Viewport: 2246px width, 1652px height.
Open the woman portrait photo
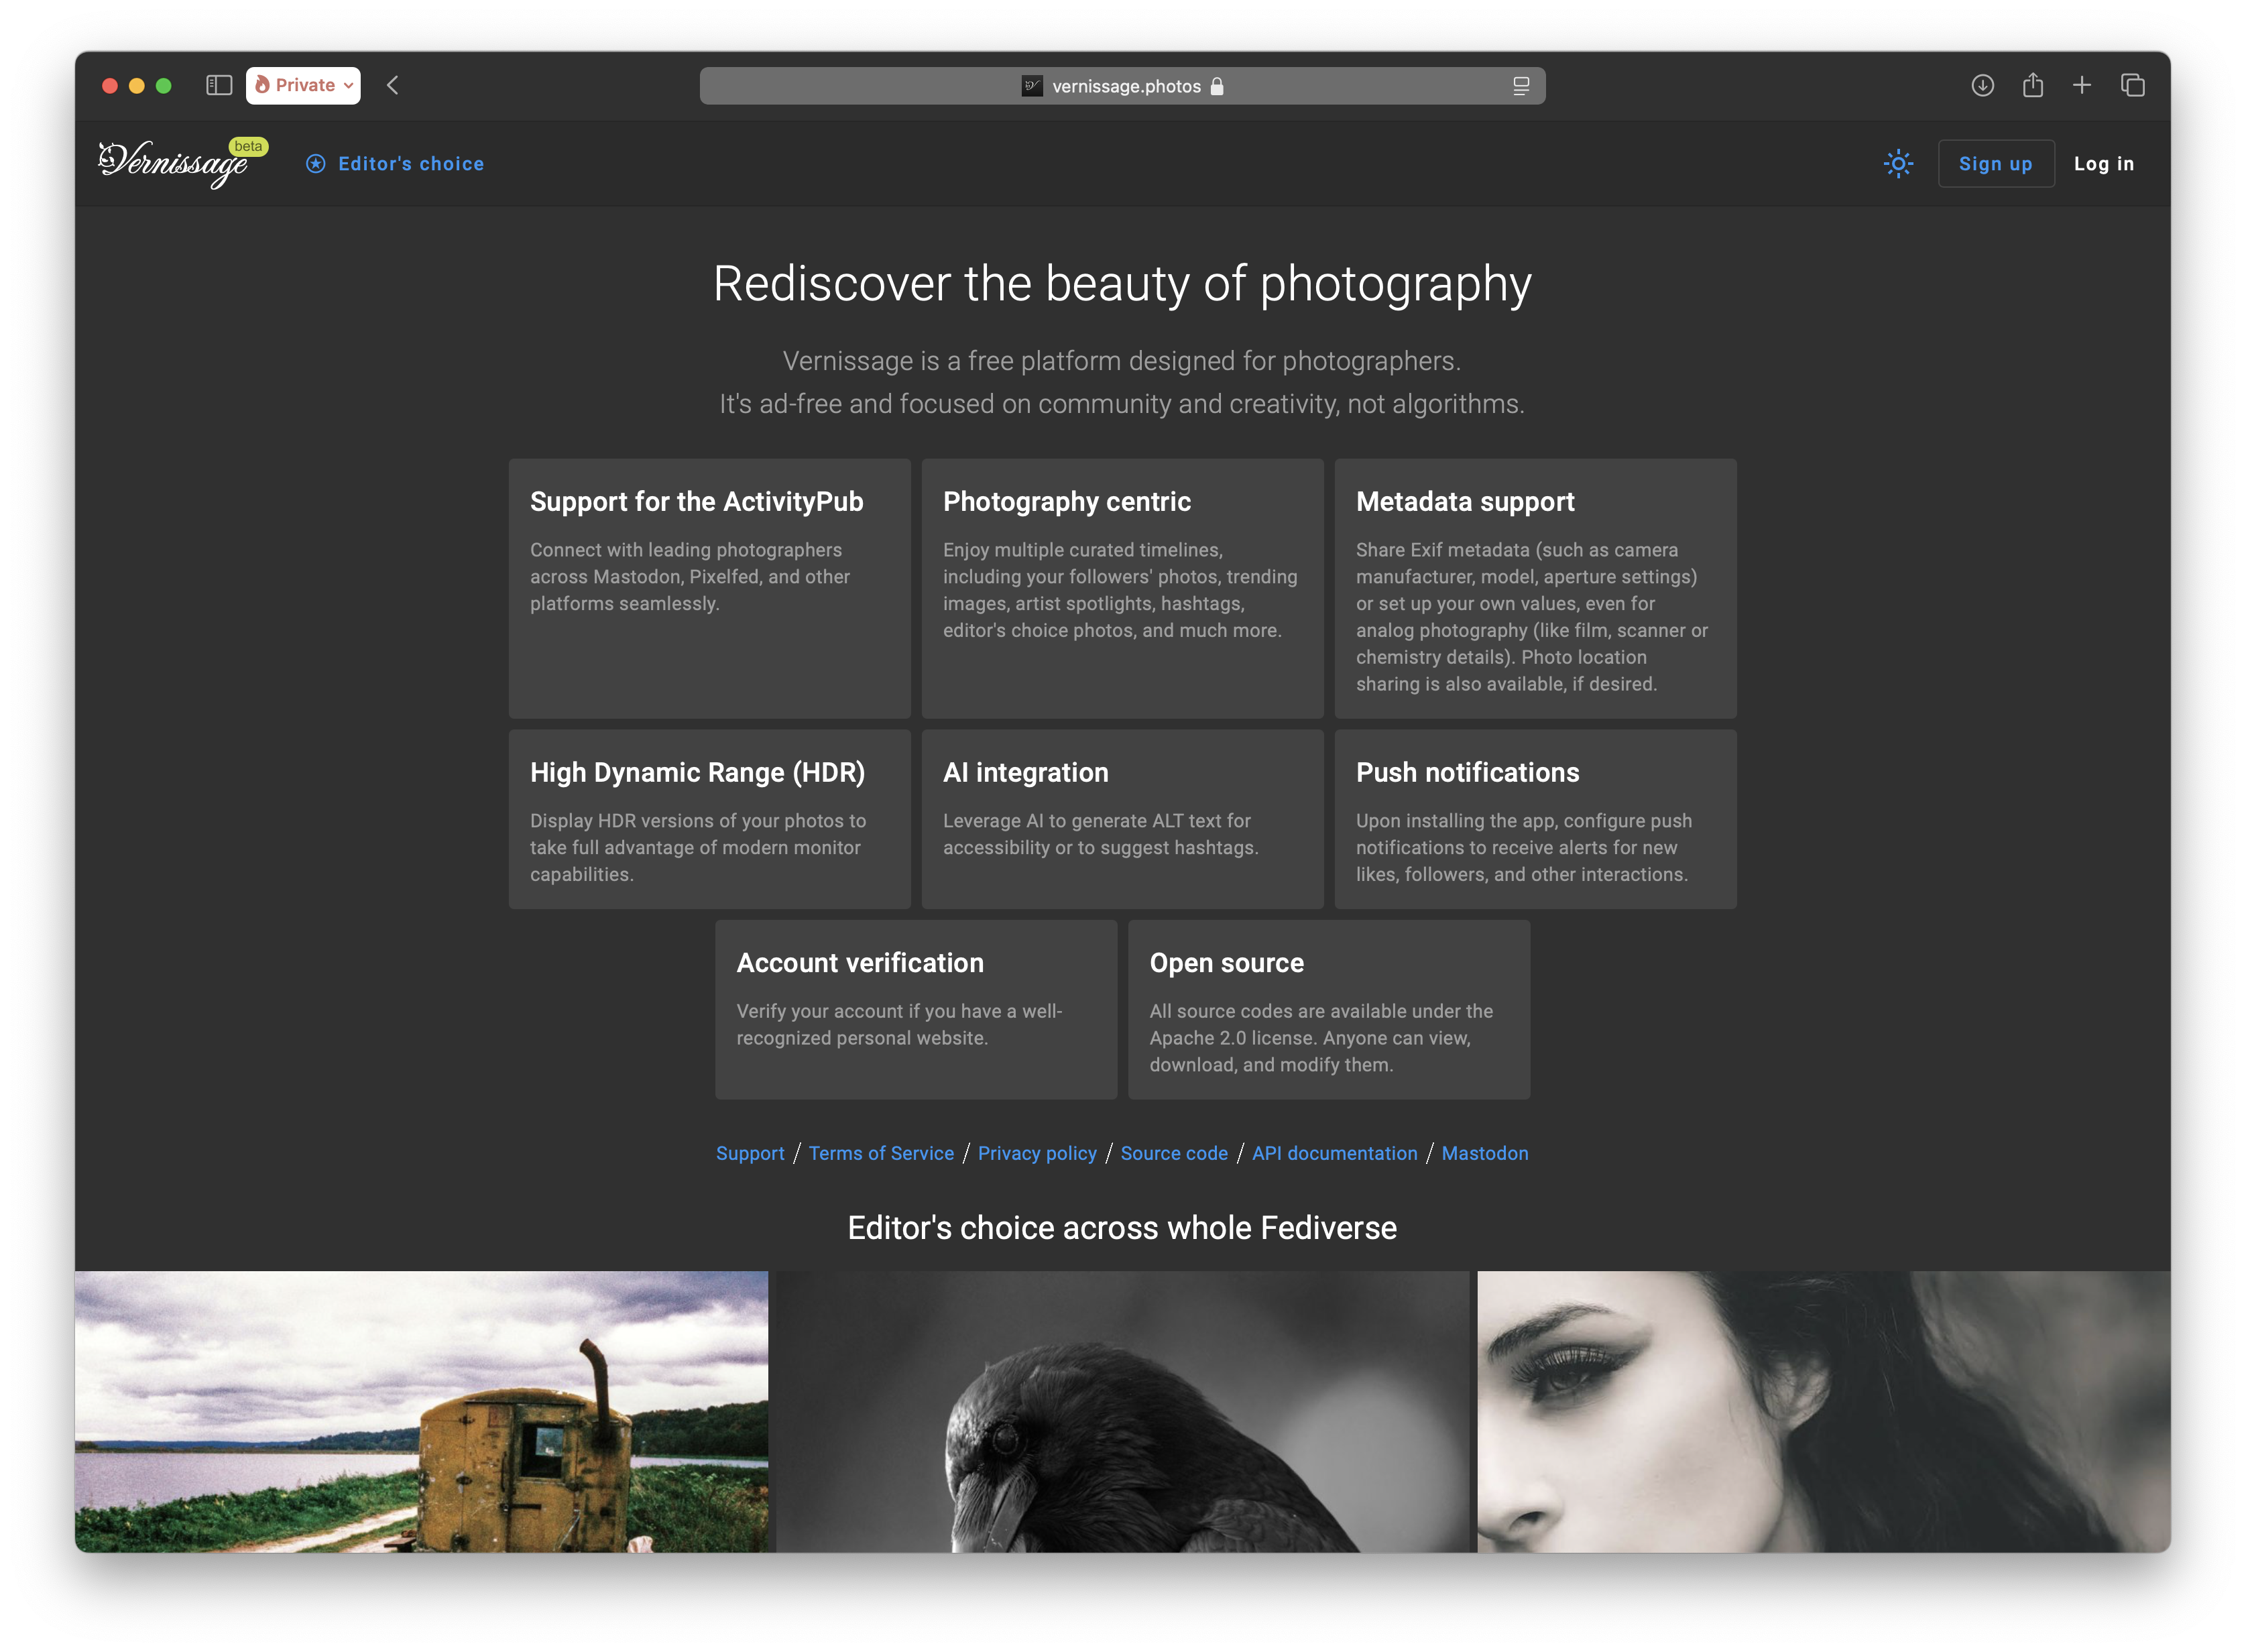coord(1823,1411)
